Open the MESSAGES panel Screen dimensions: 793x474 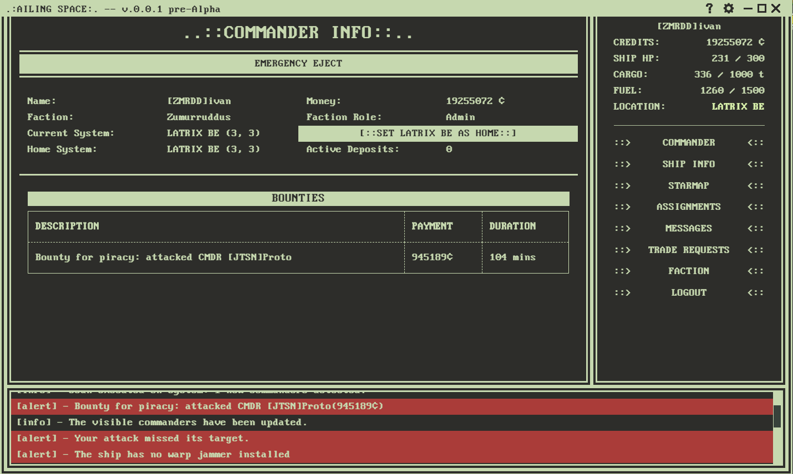point(688,228)
